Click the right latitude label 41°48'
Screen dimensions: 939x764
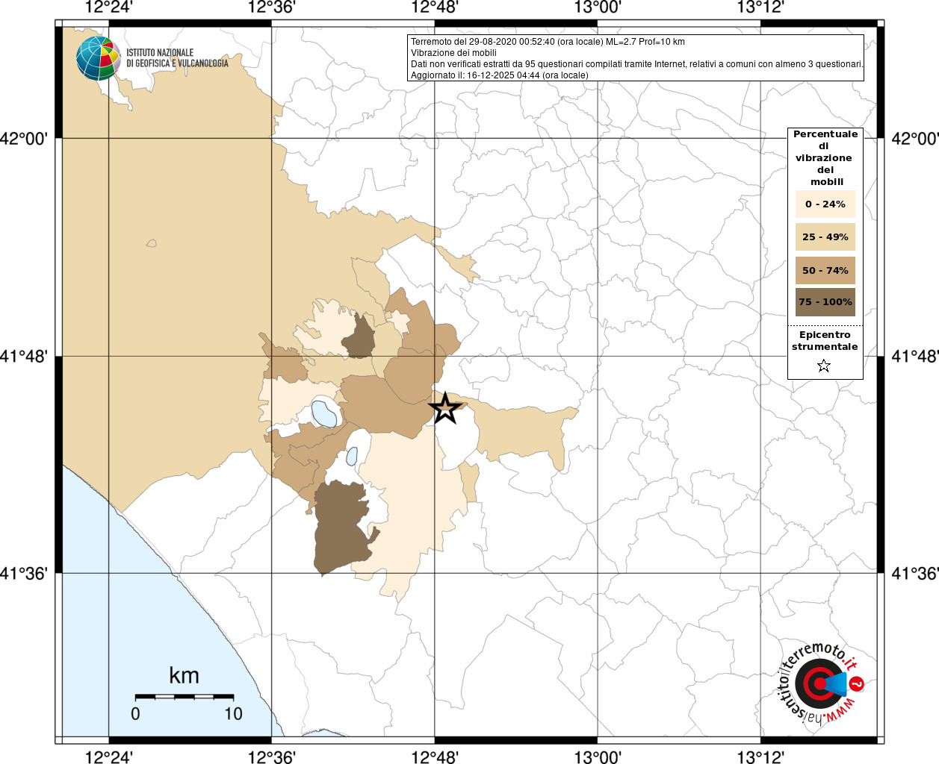[915, 356]
